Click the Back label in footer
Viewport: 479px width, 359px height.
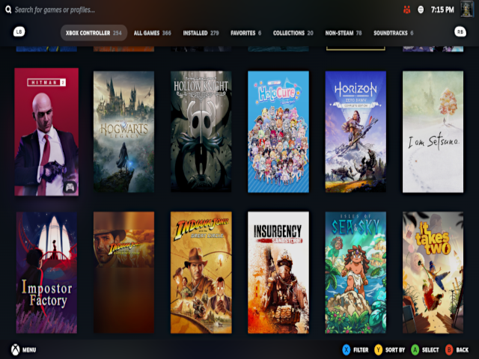463,350
